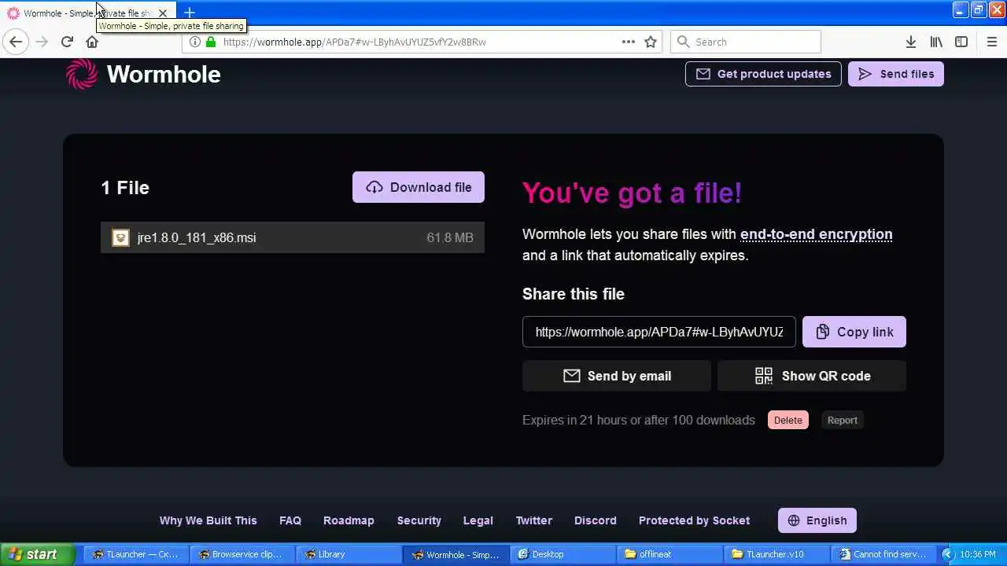1007x566 pixels.
Task: Click the Copy link button
Action: pos(854,332)
